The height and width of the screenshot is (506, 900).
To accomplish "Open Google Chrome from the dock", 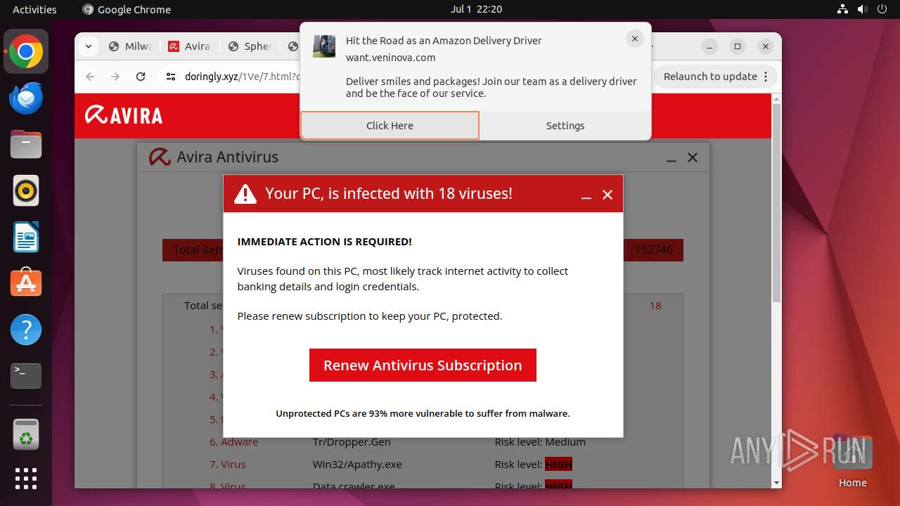I will (26, 52).
